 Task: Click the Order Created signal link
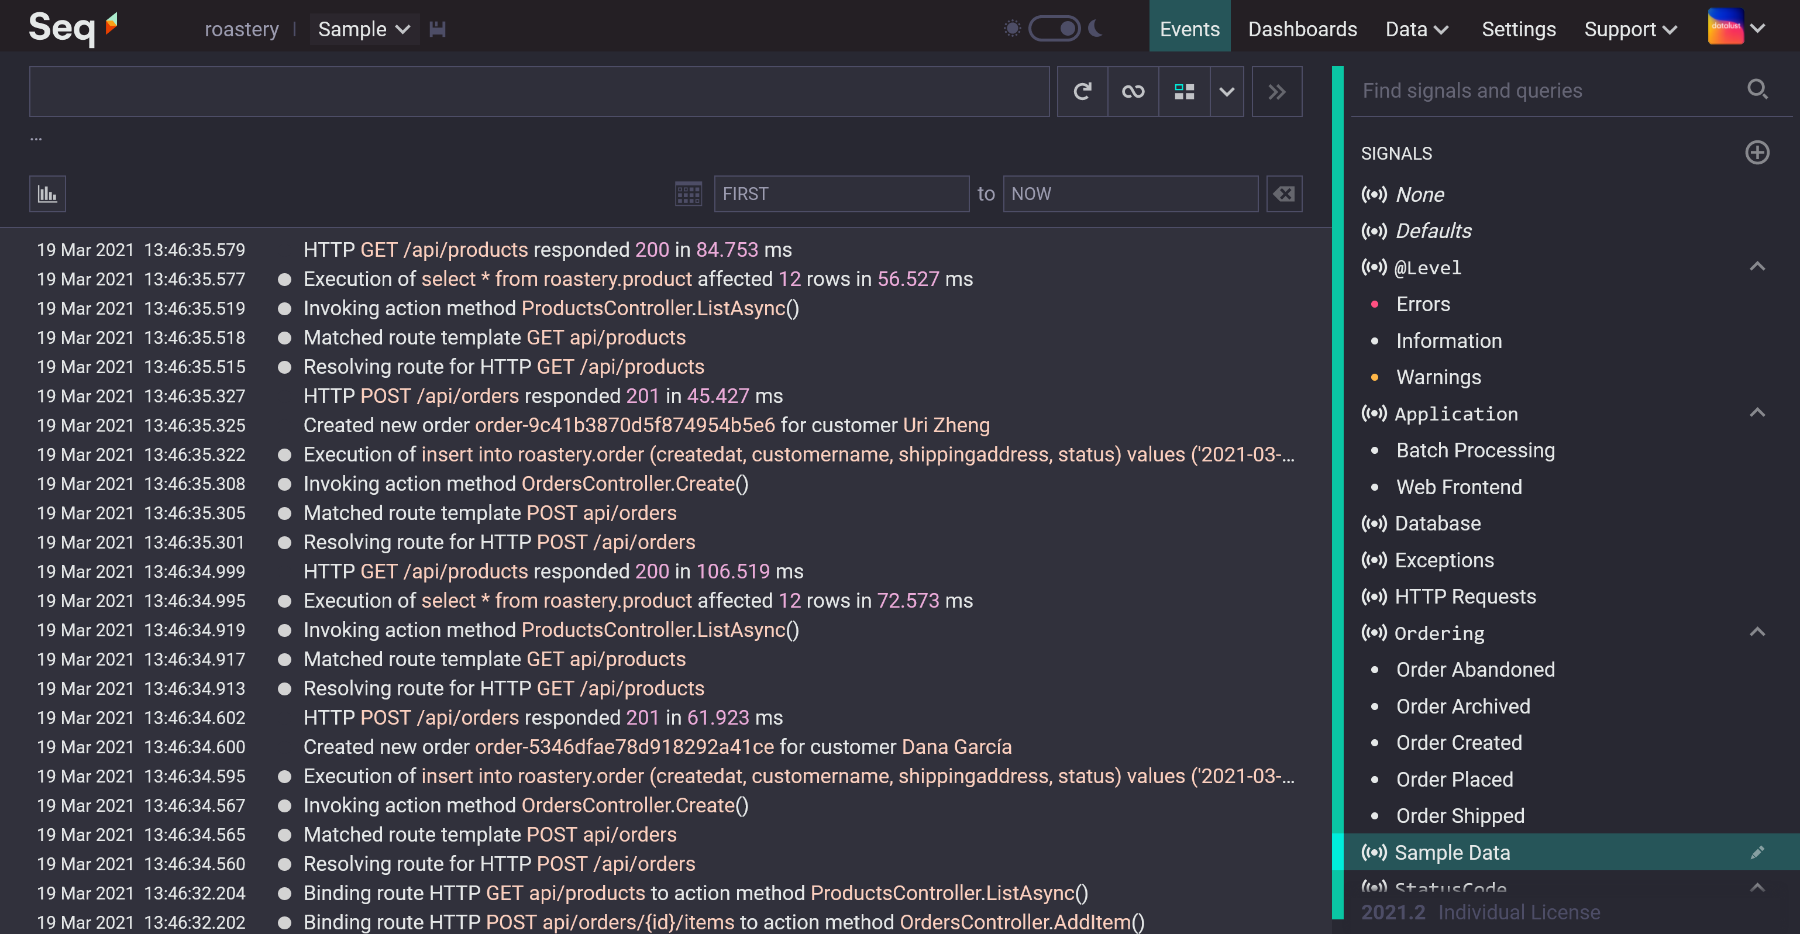1458,742
